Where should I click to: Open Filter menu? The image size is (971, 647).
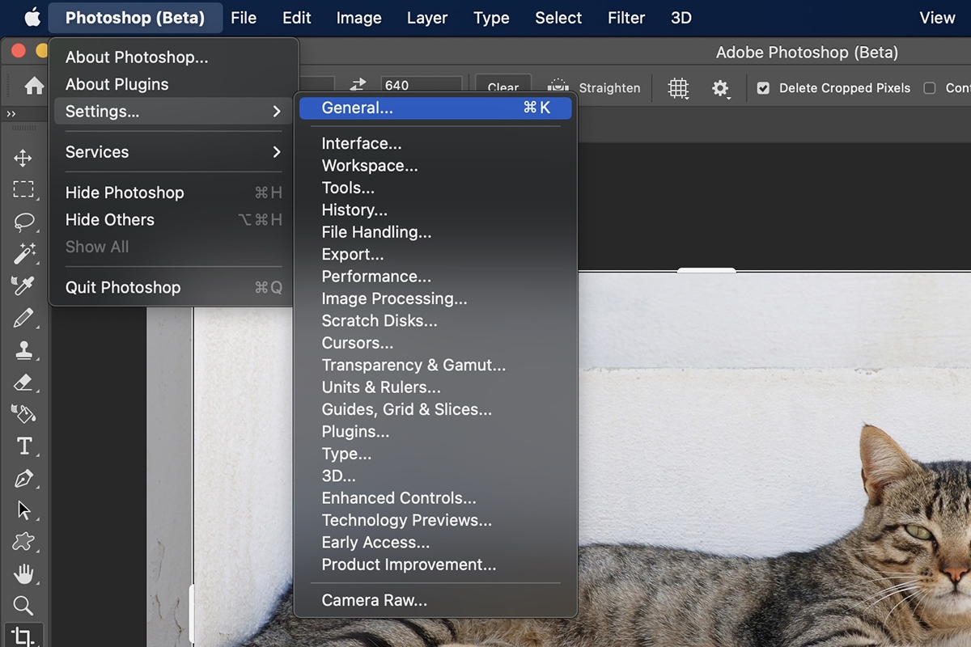[626, 18]
